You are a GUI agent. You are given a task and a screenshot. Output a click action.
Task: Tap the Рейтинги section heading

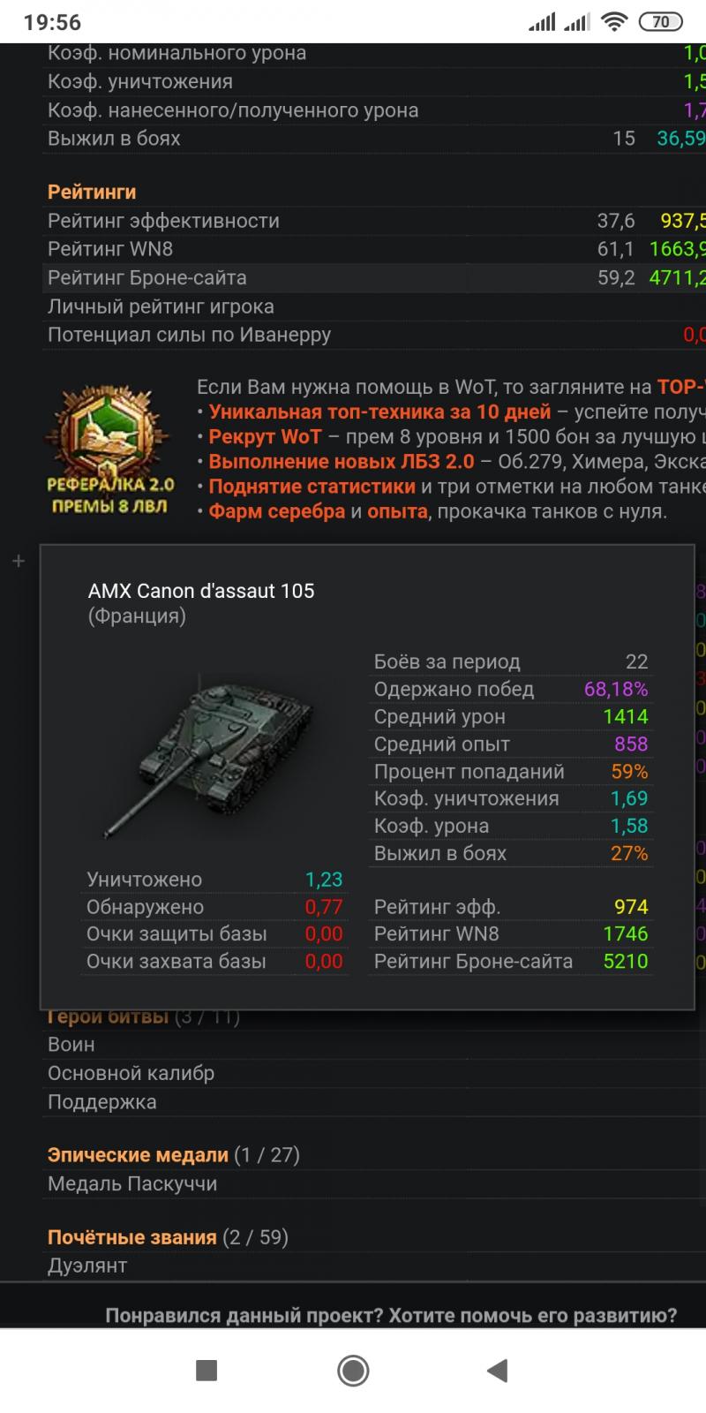pyautogui.click(x=92, y=192)
